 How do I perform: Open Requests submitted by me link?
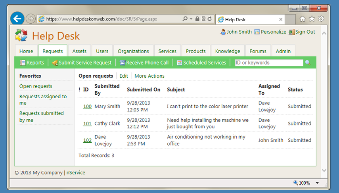click(x=41, y=117)
